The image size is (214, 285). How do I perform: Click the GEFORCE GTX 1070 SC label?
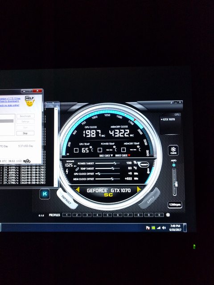(x=109, y=192)
